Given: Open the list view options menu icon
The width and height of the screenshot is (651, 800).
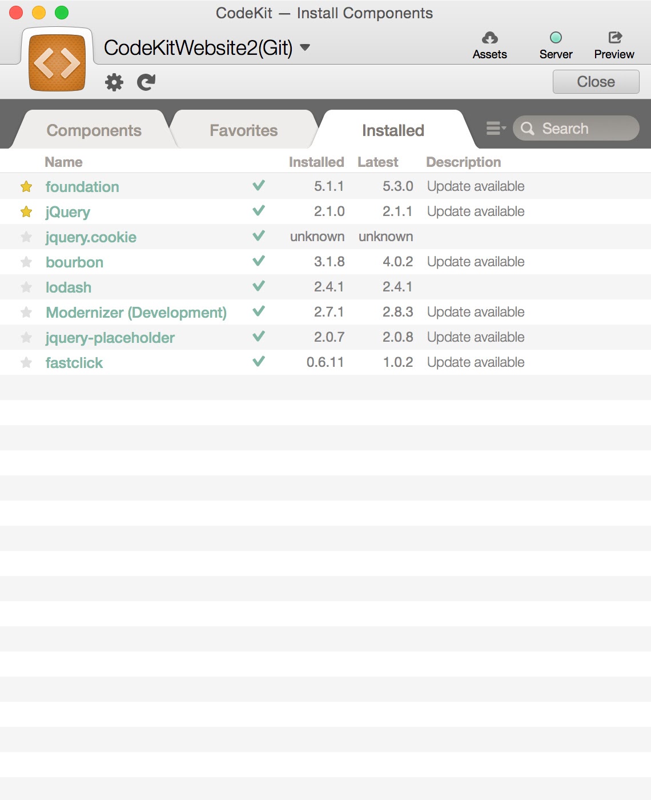Looking at the screenshot, I should (496, 129).
